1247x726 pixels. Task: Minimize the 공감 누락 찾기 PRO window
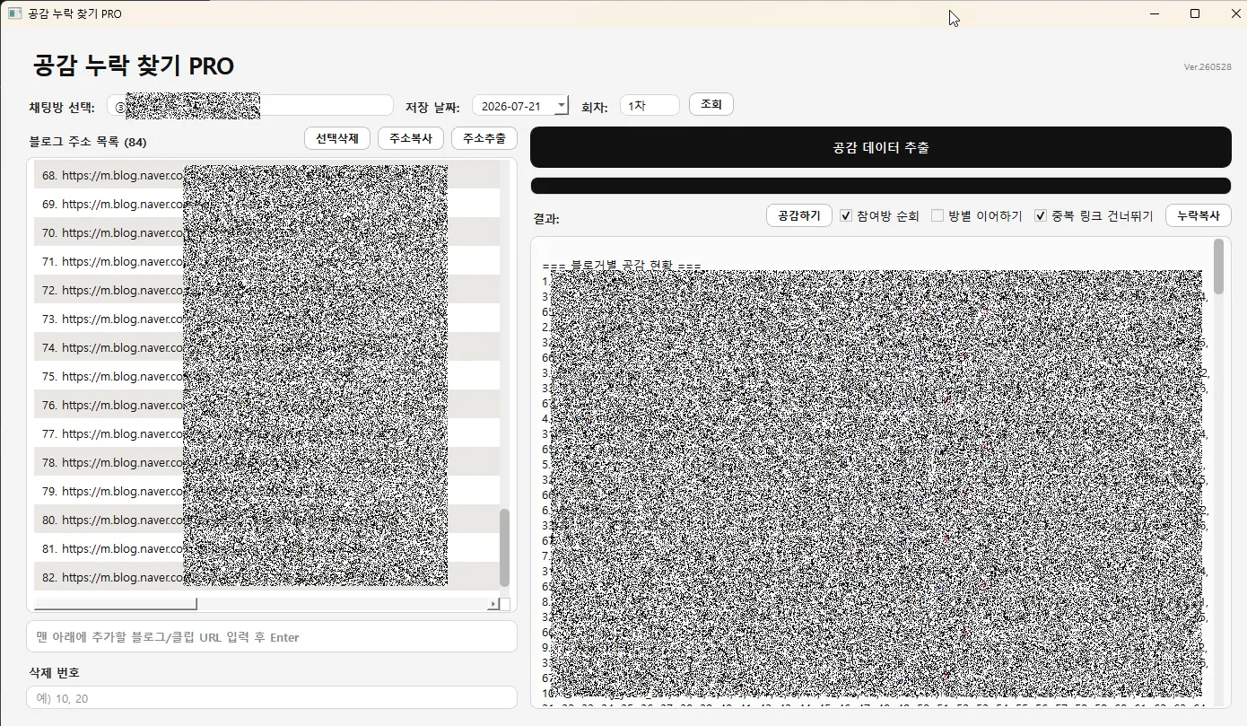1155,13
